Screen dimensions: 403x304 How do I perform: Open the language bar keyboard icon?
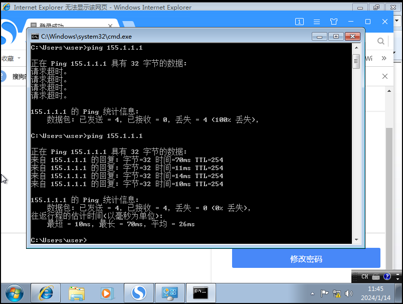pos(376,277)
